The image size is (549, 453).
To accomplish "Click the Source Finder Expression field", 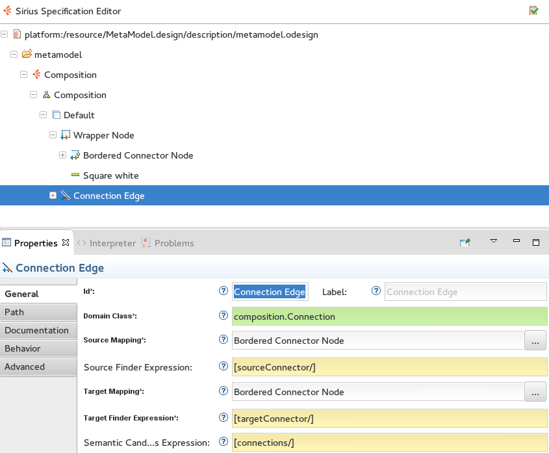I will [x=390, y=367].
